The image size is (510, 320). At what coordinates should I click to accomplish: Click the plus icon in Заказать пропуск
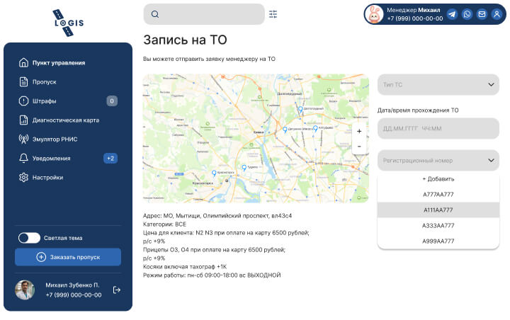41,257
